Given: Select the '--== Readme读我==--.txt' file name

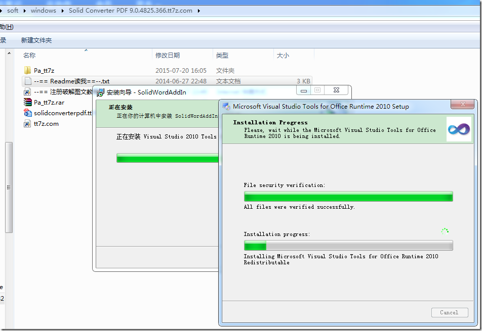Looking at the screenshot, I should click(71, 81).
